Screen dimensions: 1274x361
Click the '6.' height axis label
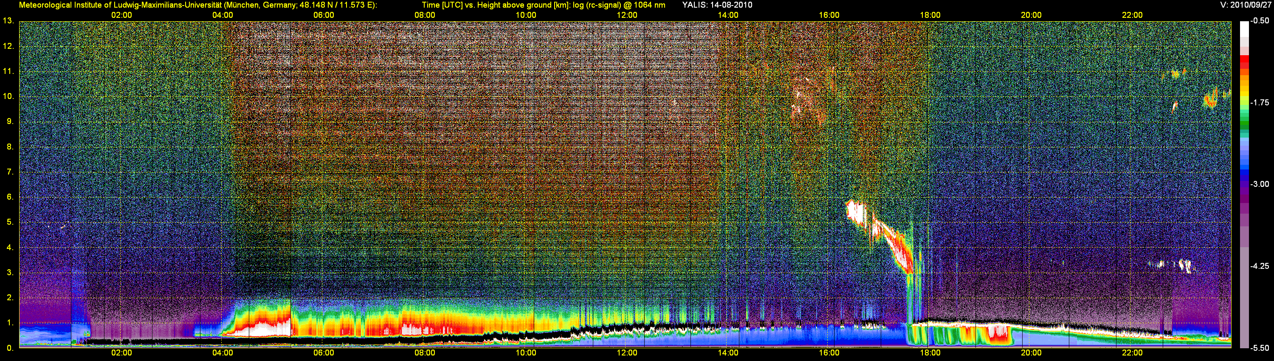pos(10,197)
